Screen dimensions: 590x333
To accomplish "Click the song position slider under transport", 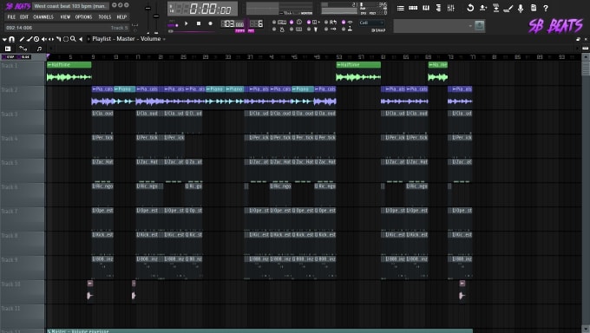I will click(192, 31).
